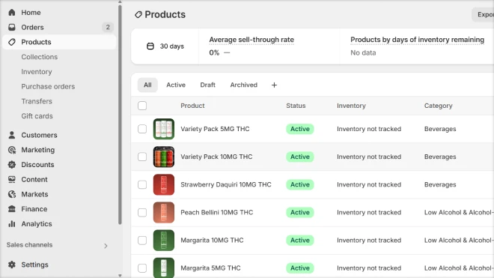This screenshot has height=278, width=494.
Task: Click Low Alcohol category in Margarita 5MG row
Action: 459,268
